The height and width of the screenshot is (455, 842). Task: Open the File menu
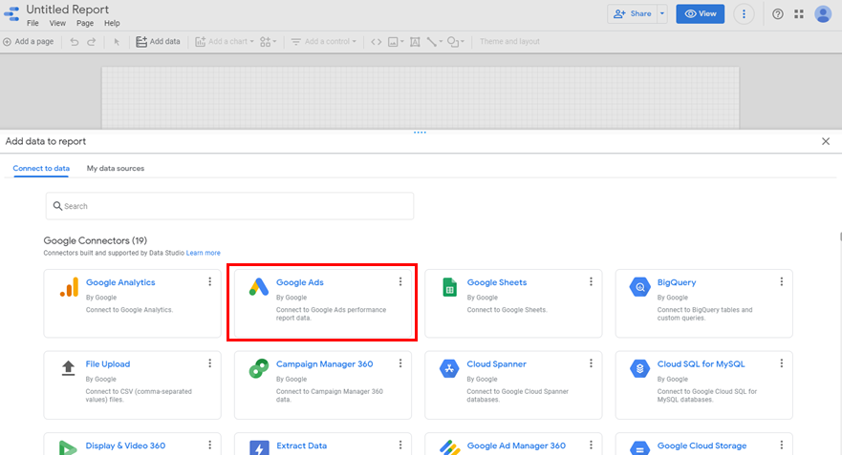tap(32, 23)
